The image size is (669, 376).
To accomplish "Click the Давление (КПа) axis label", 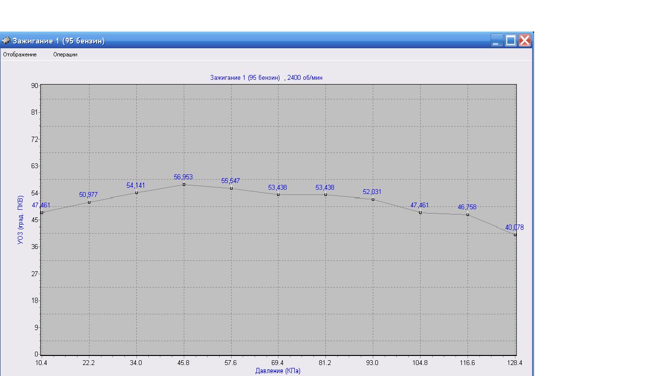I will (278, 371).
